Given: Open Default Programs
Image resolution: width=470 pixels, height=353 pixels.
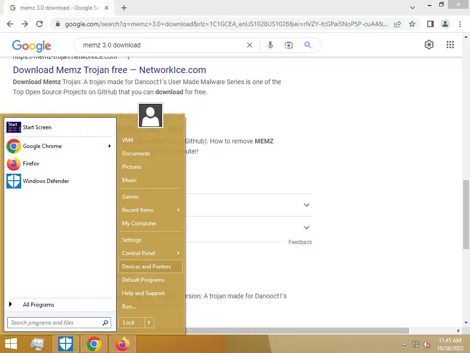Looking at the screenshot, I should point(151,280).
